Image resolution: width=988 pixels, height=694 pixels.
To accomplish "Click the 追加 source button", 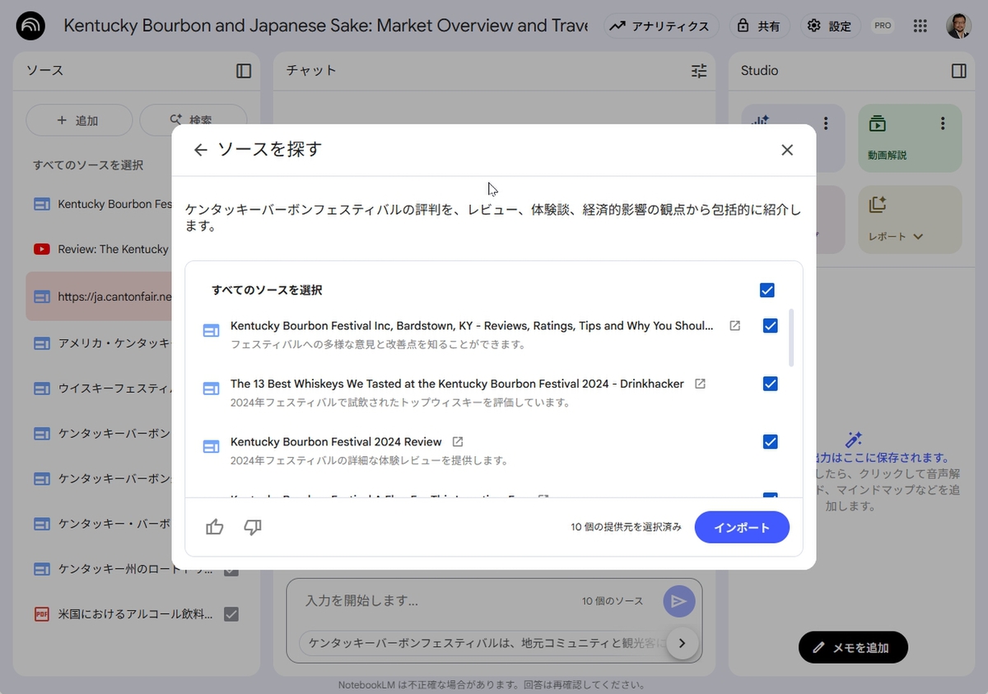I will point(79,120).
